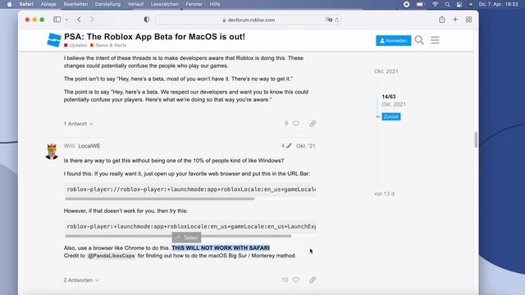Open the Safari menu
Image resolution: width=525 pixels, height=295 pixels.
click(26, 4)
